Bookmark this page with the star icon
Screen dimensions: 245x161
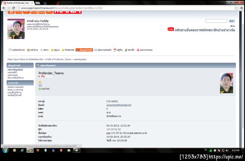pos(236,8)
